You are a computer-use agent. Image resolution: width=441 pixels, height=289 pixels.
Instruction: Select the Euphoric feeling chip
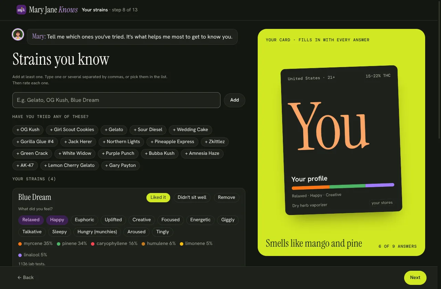coord(84,220)
